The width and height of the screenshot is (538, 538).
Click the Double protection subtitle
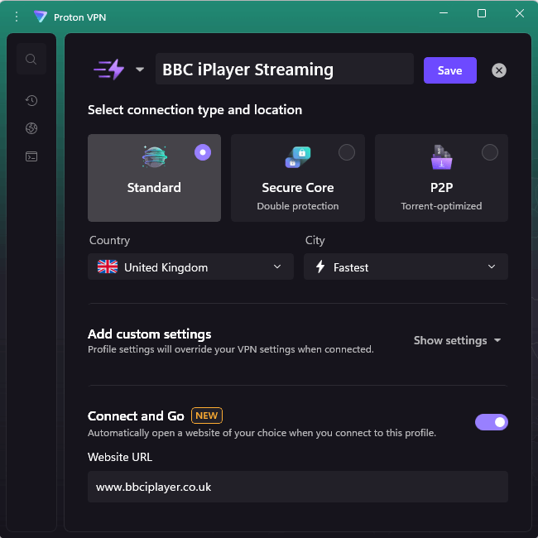pyautogui.click(x=298, y=206)
